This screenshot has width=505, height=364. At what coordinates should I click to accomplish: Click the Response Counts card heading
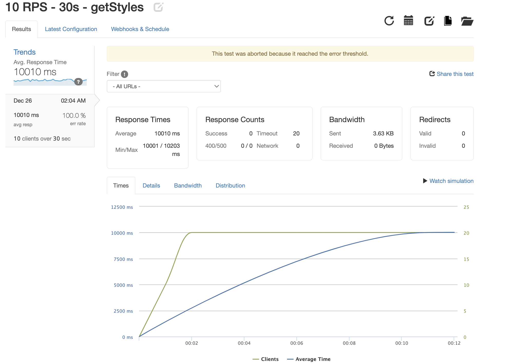click(x=235, y=120)
